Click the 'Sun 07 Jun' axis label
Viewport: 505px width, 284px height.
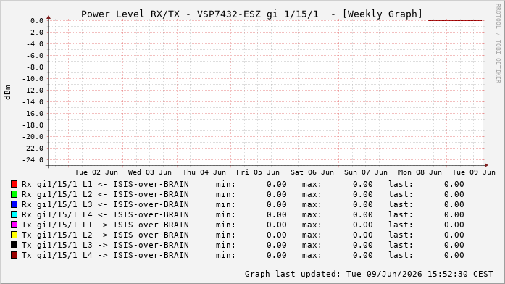click(366, 172)
